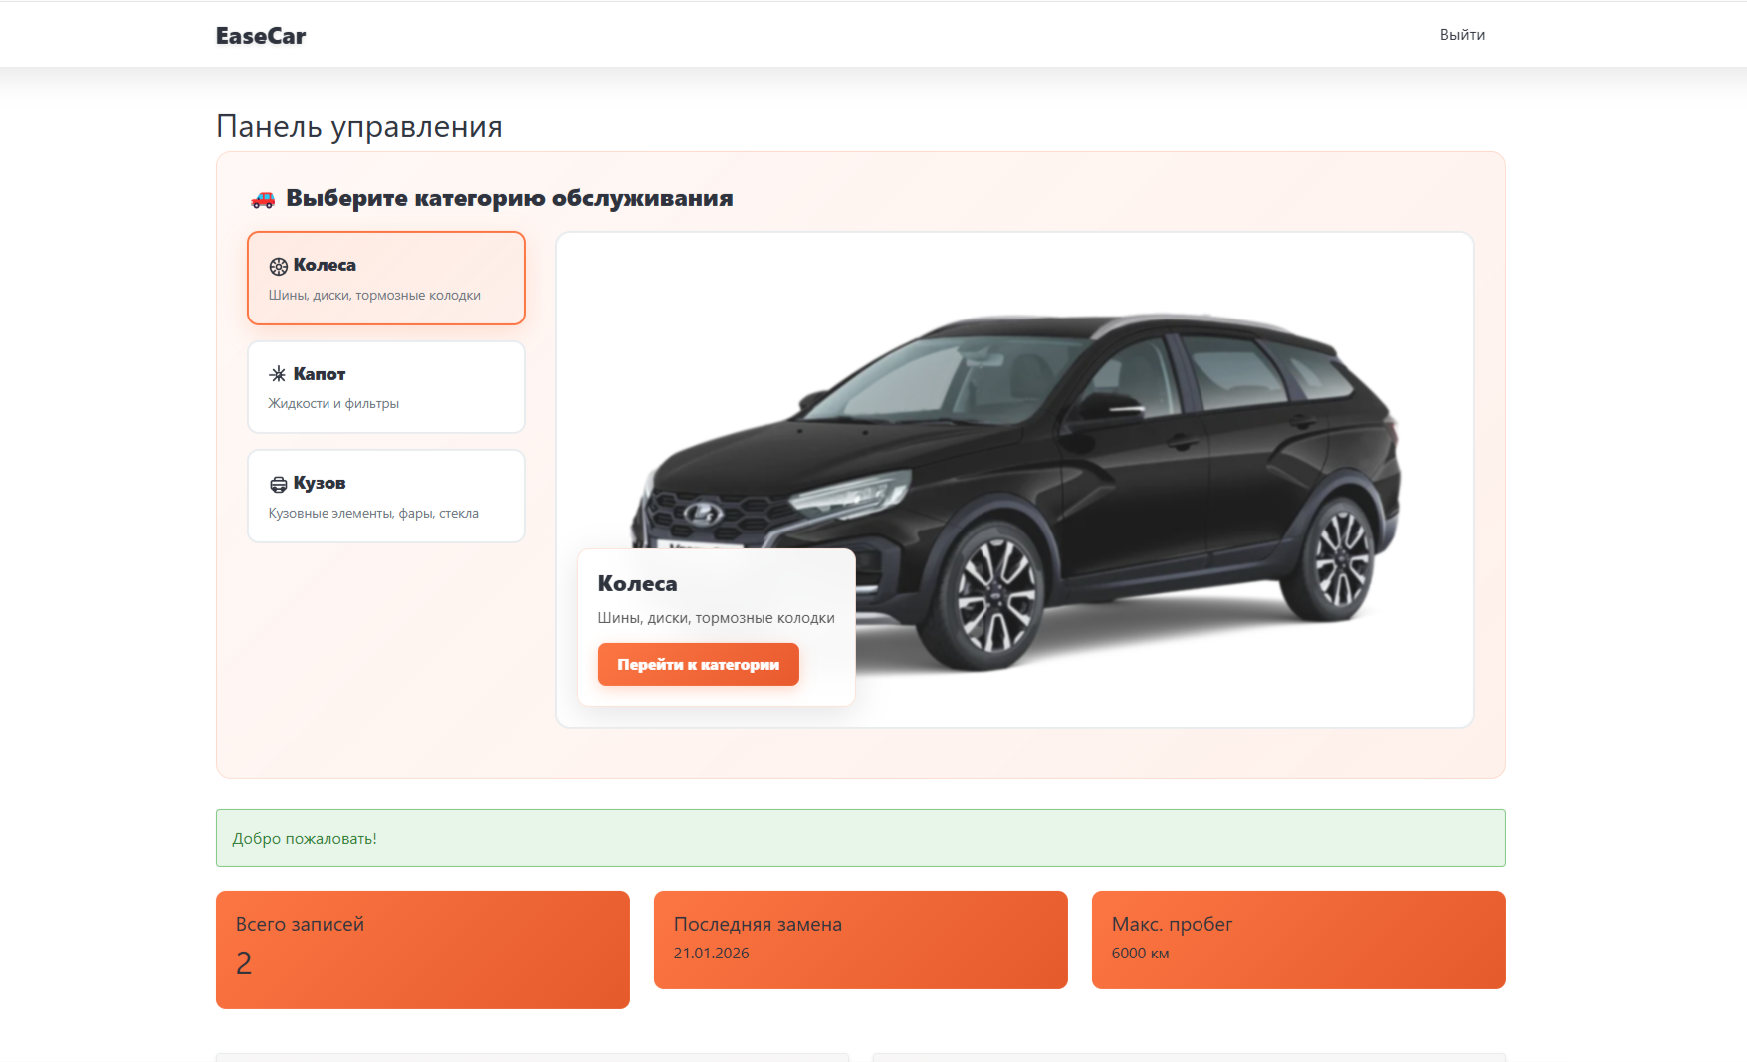Click the engine icon on the Капот card
The width and height of the screenshot is (1747, 1062).
click(x=276, y=374)
